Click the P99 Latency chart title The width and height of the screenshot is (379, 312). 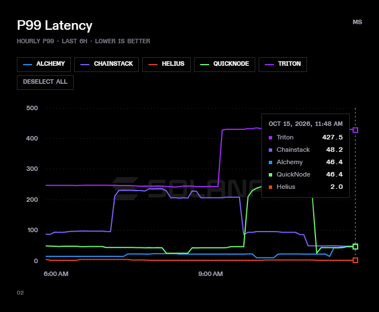55,25
